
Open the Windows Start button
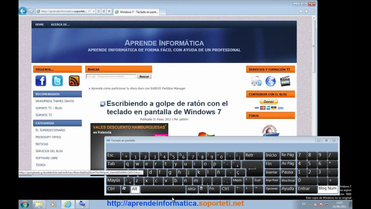tap(25, 204)
